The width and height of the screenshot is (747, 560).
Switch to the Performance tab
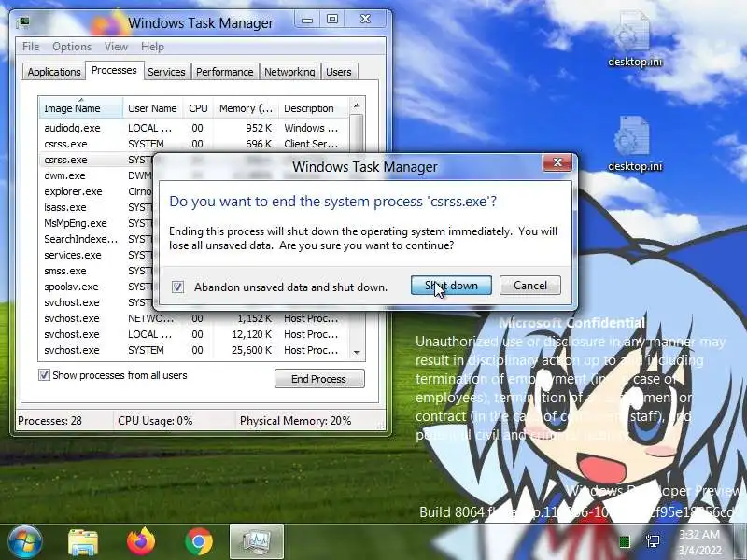pos(224,72)
